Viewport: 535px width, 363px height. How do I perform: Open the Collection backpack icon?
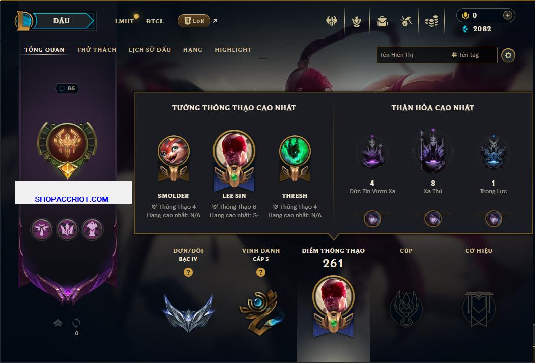tap(382, 21)
